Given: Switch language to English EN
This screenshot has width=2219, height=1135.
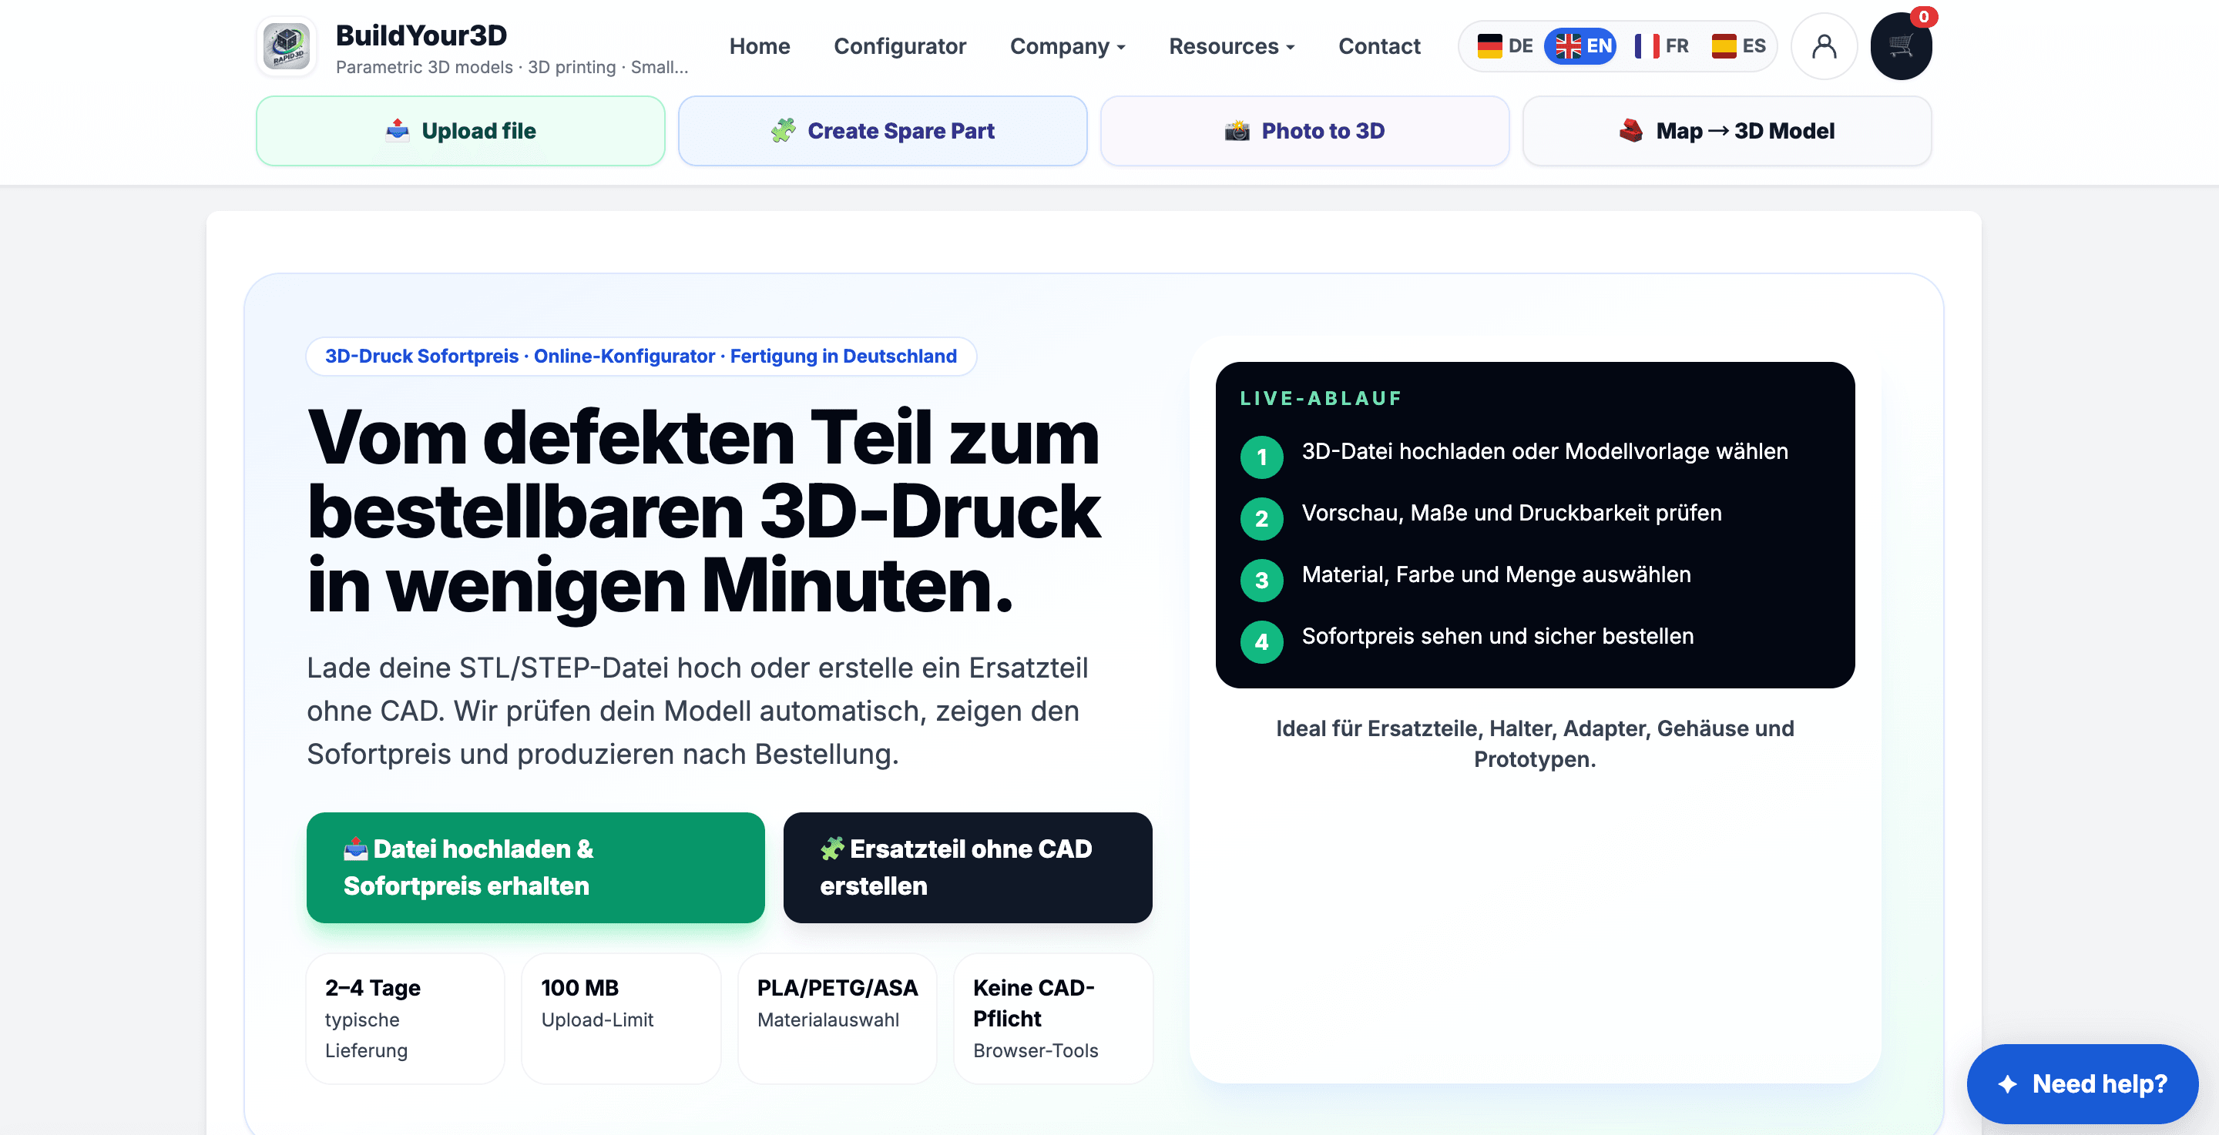Looking at the screenshot, I should pos(1579,45).
